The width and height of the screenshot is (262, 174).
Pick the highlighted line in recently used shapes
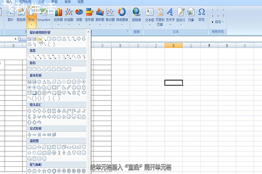39,39
